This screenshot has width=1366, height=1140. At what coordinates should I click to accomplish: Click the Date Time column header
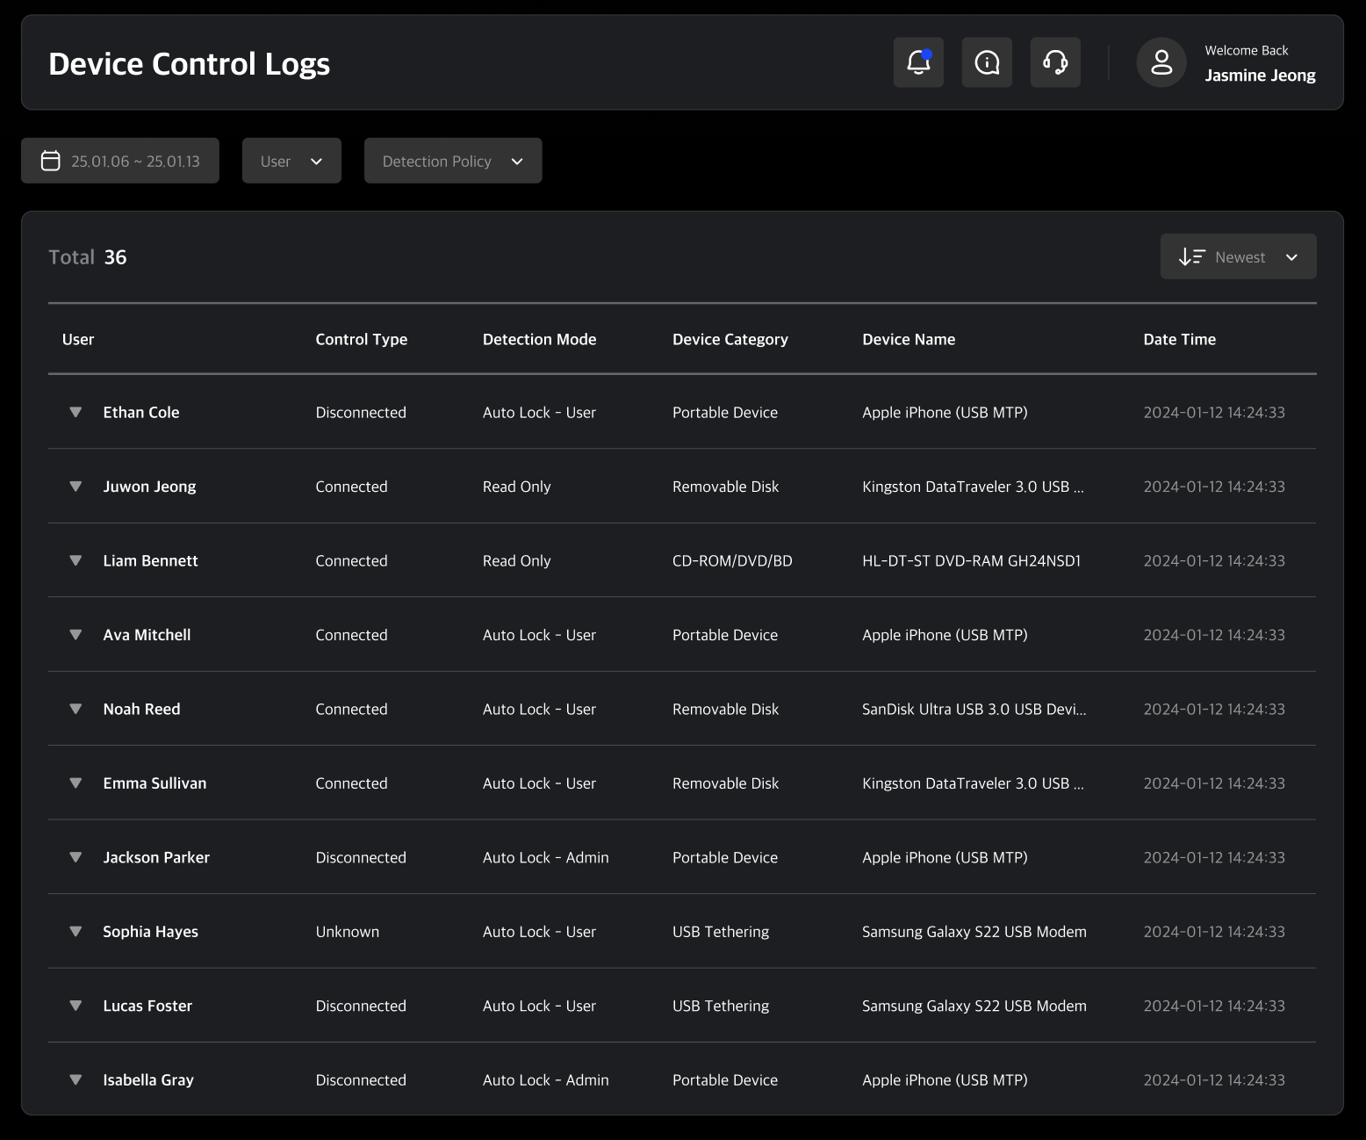1180,339
